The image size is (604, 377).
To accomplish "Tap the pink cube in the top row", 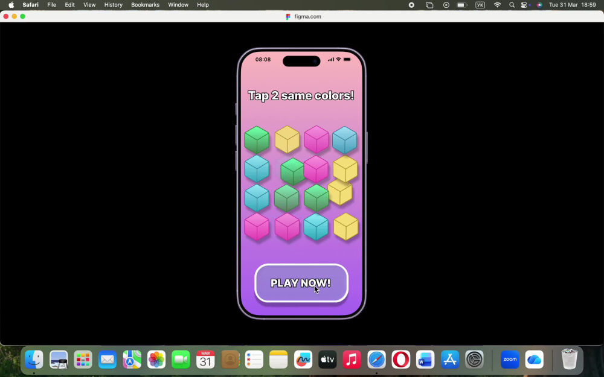I will tap(316, 139).
